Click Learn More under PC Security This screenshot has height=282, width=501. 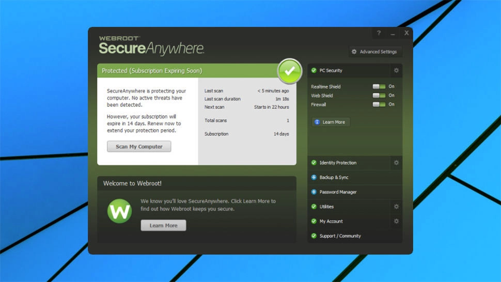click(x=331, y=122)
